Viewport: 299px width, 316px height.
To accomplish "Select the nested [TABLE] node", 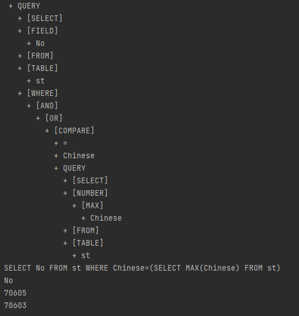I will pos(87,243).
